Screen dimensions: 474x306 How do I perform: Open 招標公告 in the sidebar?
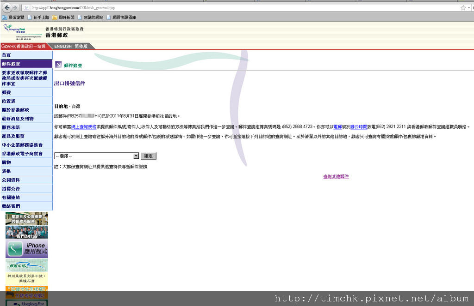click(x=26, y=189)
